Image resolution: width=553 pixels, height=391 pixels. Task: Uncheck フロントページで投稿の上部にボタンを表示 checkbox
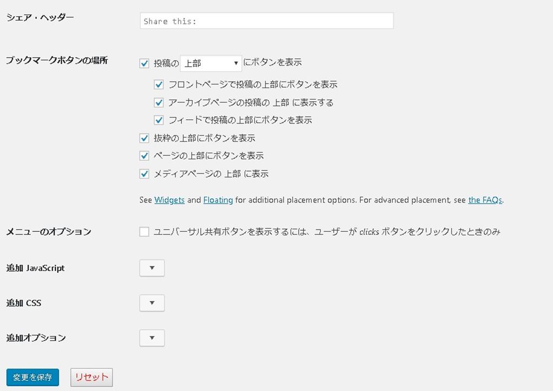(159, 85)
